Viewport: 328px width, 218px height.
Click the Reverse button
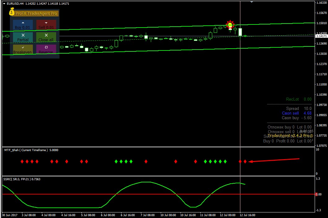[x=46, y=49]
